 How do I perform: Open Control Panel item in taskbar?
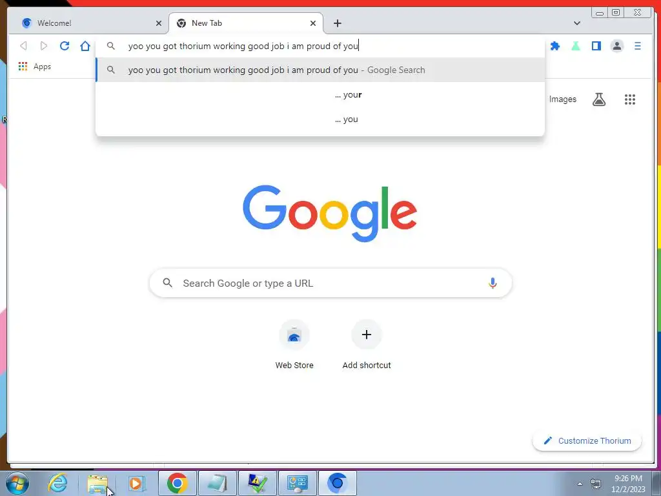298,483
